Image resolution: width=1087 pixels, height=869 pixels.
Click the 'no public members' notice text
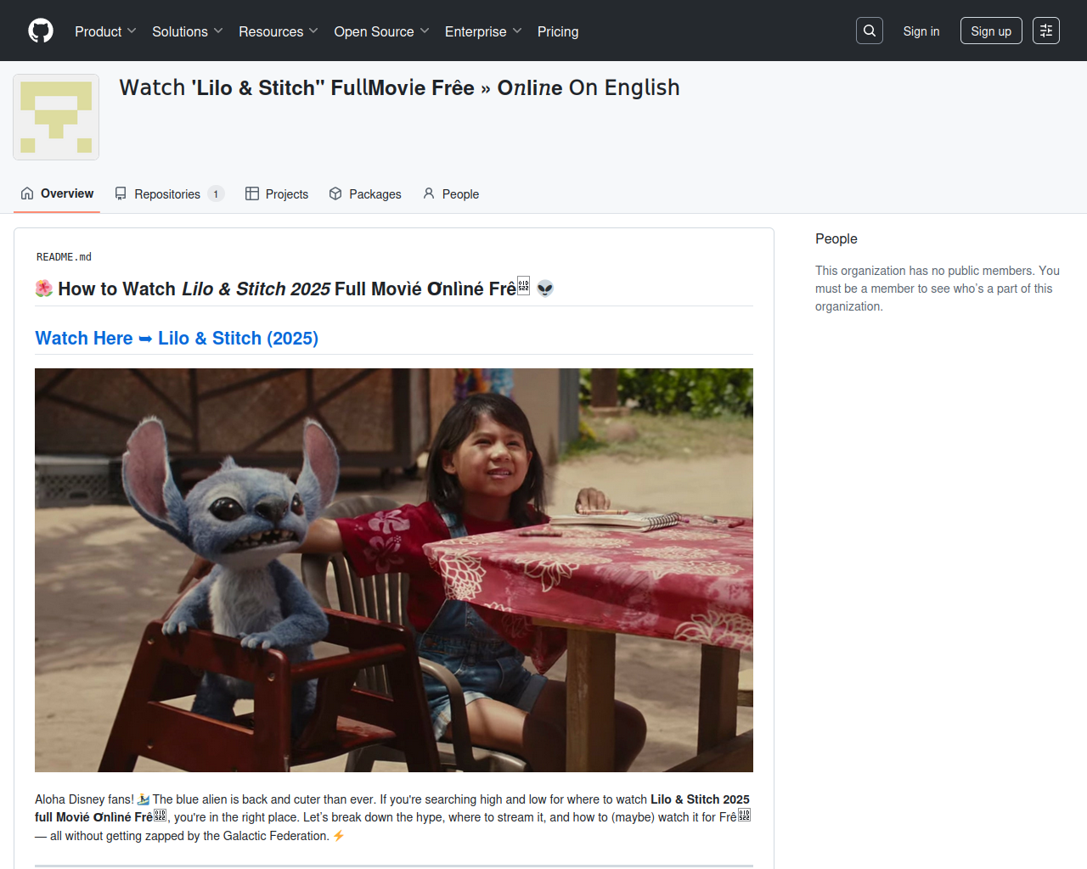tap(938, 289)
